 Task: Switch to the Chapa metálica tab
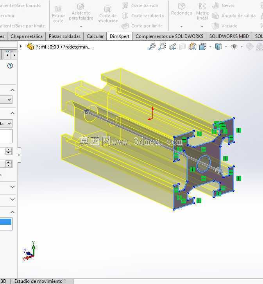click(x=27, y=36)
